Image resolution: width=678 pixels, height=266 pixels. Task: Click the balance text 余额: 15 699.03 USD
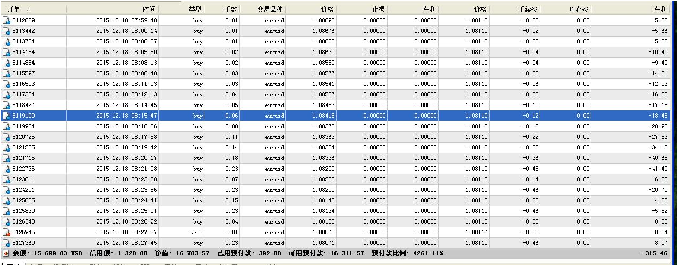[47, 253]
